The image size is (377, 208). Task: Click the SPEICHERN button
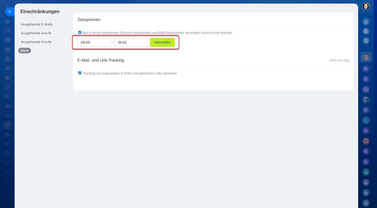[162, 42]
